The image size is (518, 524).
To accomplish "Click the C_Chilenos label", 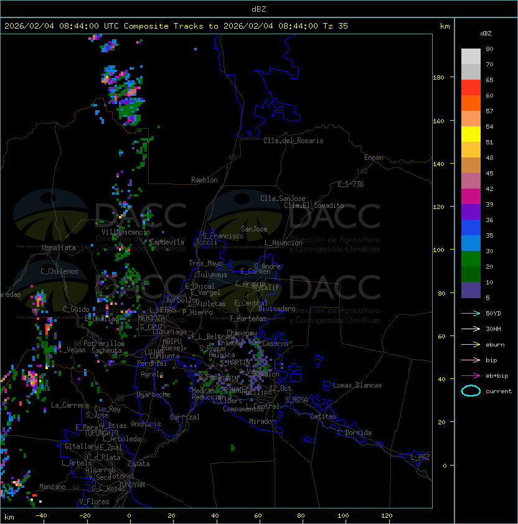I will pos(59,271).
